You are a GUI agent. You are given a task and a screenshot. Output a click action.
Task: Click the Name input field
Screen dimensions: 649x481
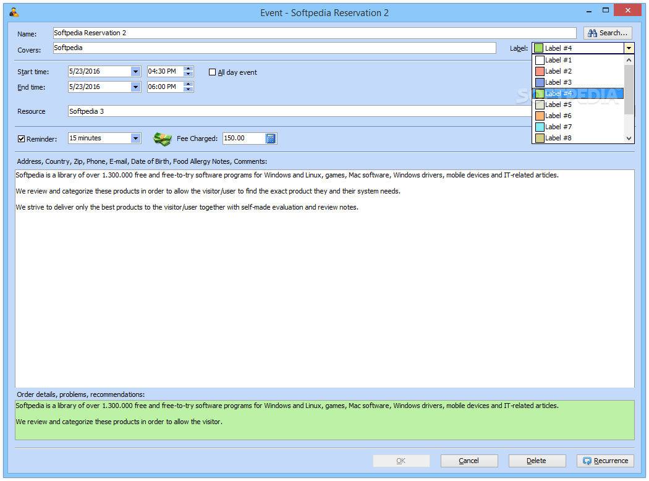(315, 33)
